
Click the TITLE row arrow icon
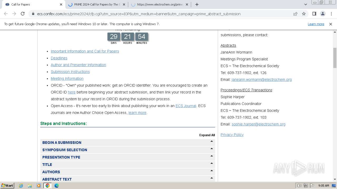click(212, 163)
